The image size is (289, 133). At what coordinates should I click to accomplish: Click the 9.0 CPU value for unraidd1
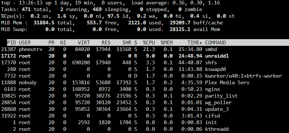coord(150,56)
